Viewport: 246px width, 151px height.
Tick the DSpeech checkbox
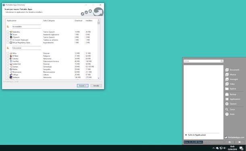[8, 37]
